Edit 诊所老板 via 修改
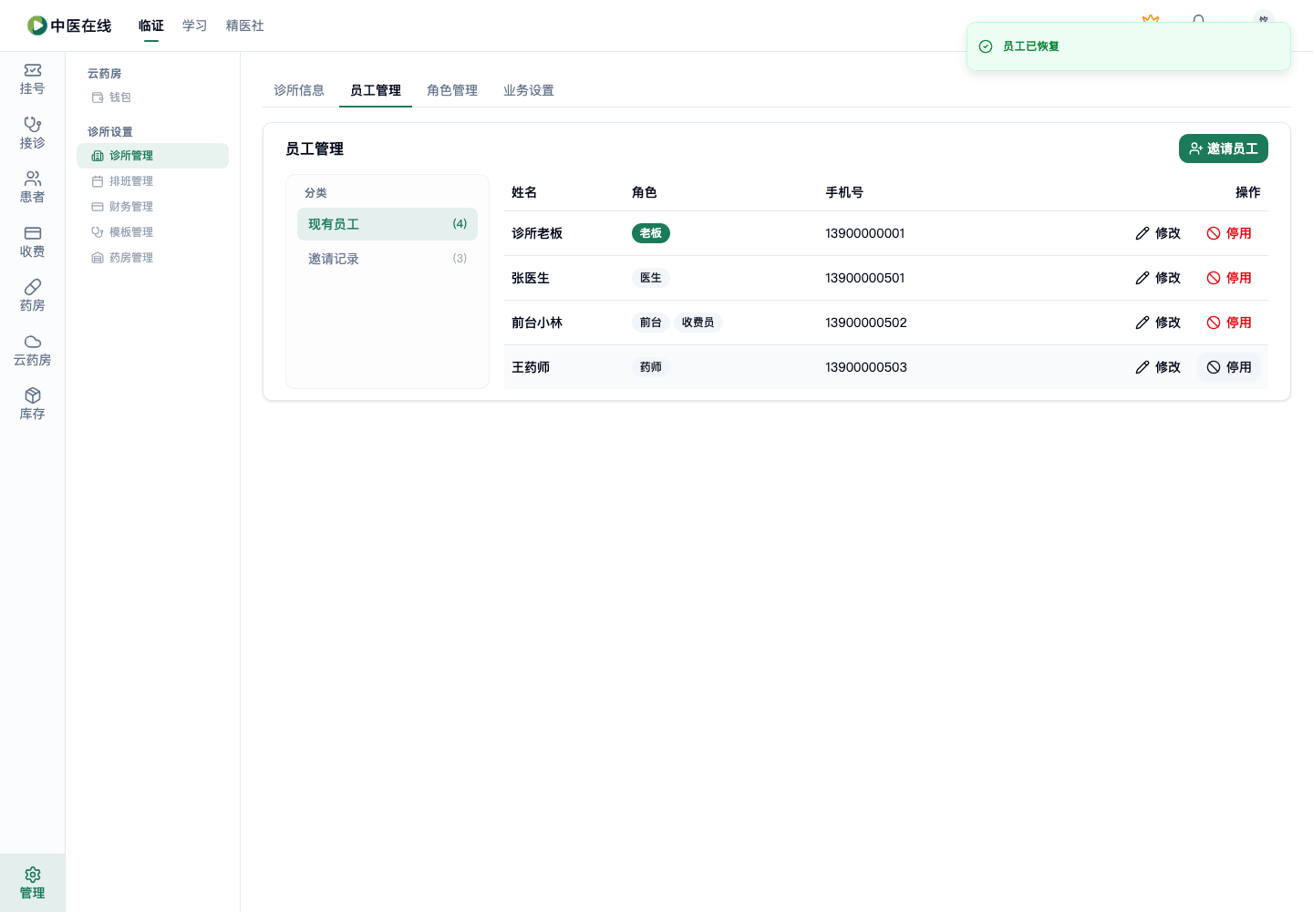The width and height of the screenshot is (1313, 912). 1158,233
